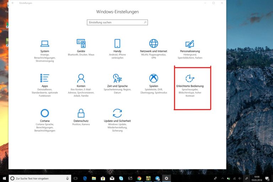Image resolution: width=273 pixels, height=182 pixels.
Task: Maximize the Einstellungen window
Action: click(214, 3)
